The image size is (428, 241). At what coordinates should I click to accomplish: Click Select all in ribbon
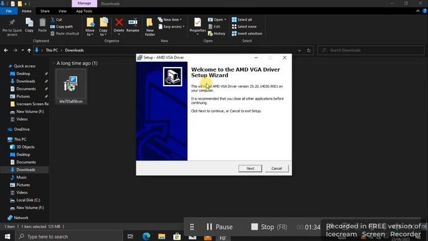point(242,19)
